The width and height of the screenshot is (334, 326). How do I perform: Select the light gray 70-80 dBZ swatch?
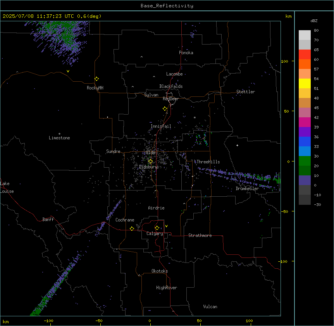coord(305,35)
